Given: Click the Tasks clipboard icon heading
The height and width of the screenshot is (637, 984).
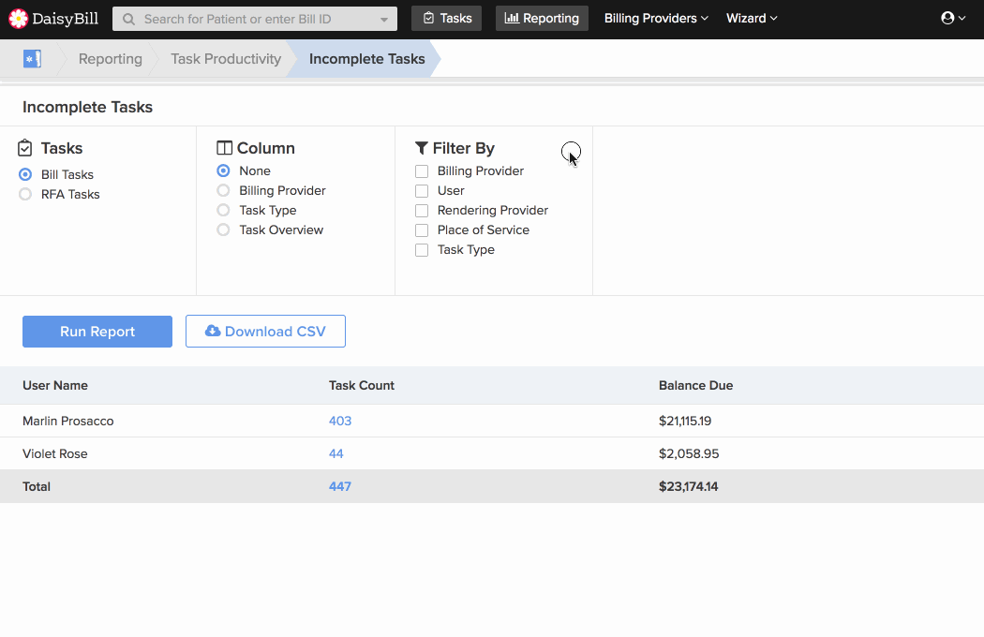Looking at the screenshot, I should [x=25, y=148].
